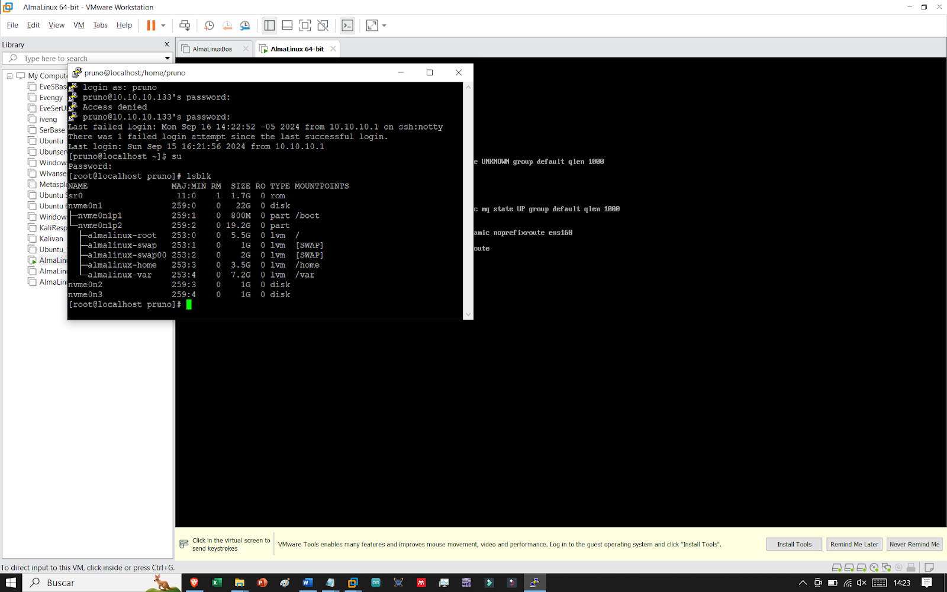
Task: Open Word from the taskbar
Action: pos(307,583)
